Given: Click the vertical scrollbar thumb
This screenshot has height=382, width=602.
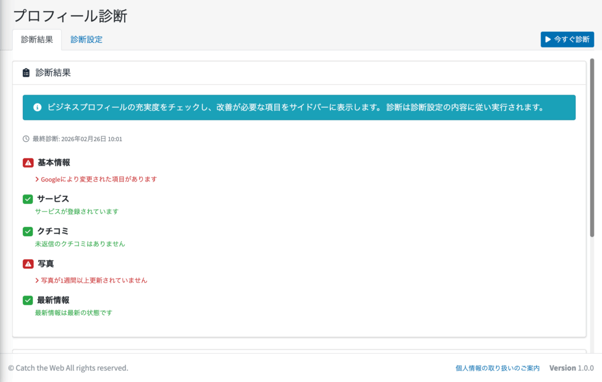Looking at the screenshot, I should coord(592,147).
